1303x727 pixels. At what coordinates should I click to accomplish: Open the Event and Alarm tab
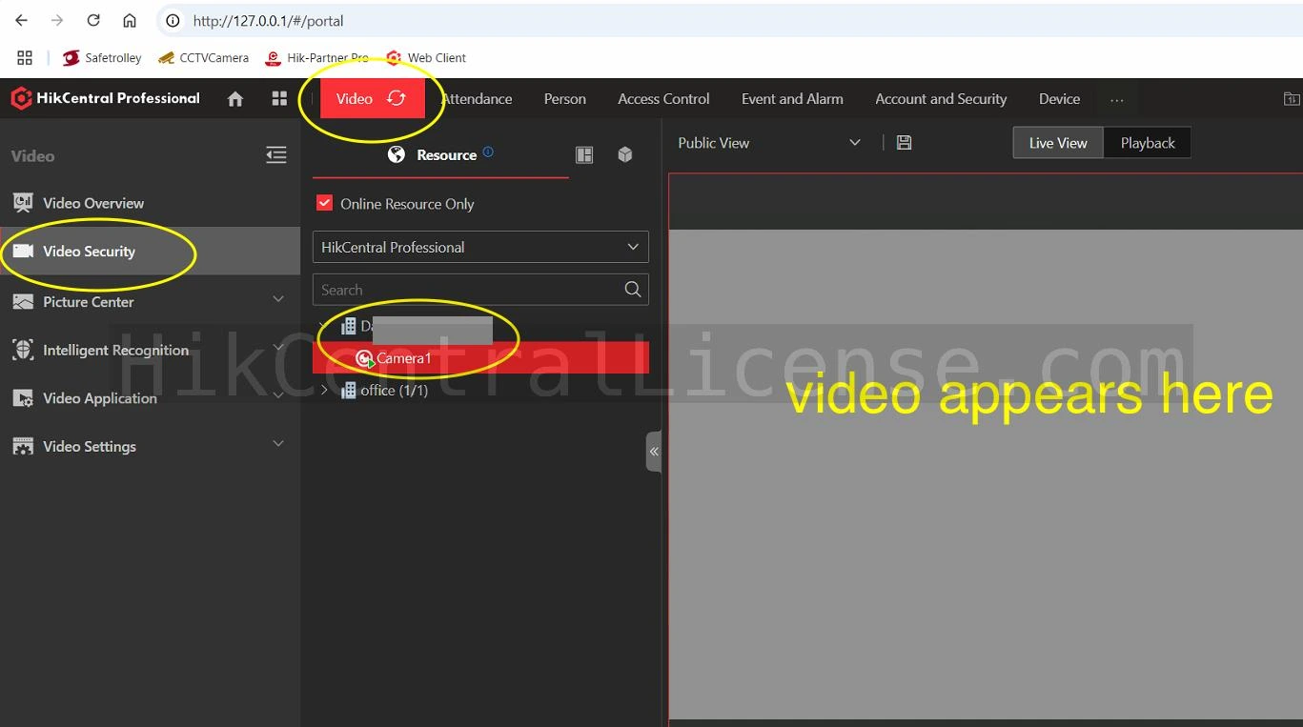792,99
